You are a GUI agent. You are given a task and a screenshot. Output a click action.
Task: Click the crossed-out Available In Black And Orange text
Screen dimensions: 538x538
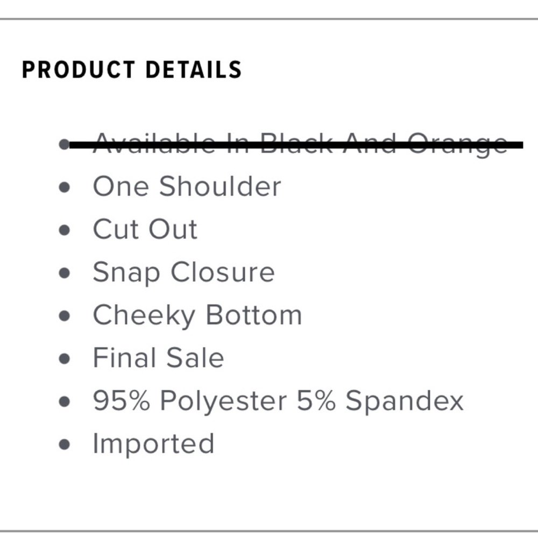(x=300, y=144)
